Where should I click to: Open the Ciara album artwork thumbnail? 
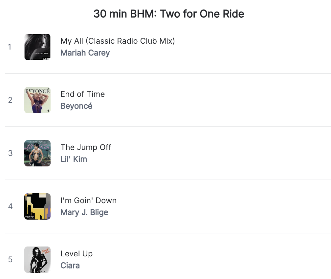(37, 260)
